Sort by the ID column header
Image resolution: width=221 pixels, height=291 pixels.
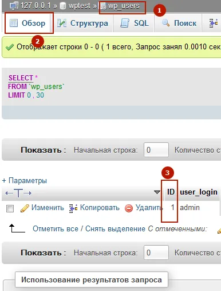[171, 192]
